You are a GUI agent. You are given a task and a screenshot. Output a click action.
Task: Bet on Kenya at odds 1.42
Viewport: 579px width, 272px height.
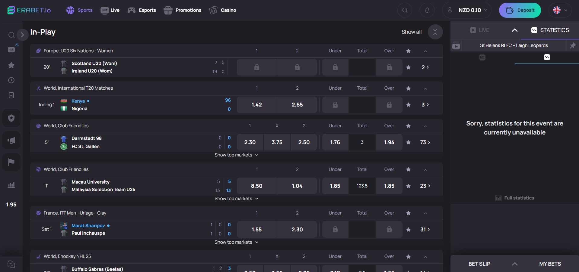click(x=257, y=105)
